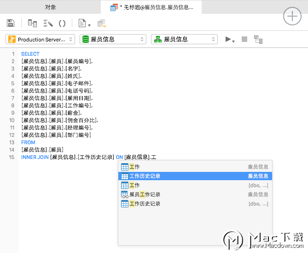Click the round plus new tab button
Viewport: 308px width, 253px height.
(x=292, y=16)
